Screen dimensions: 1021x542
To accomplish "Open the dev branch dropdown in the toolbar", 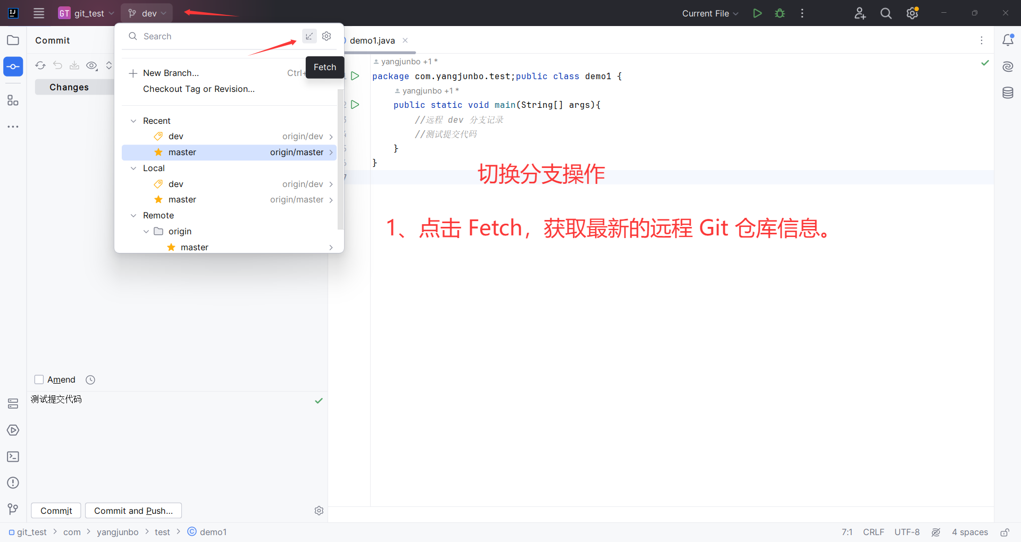I will [x=146, y=13].
